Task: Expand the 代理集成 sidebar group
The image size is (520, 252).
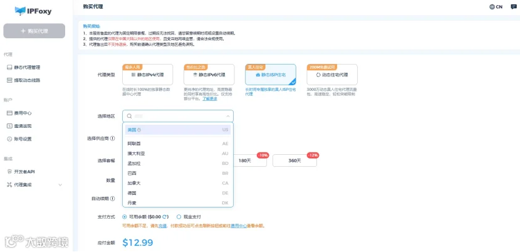Action: tap(34, 185)
